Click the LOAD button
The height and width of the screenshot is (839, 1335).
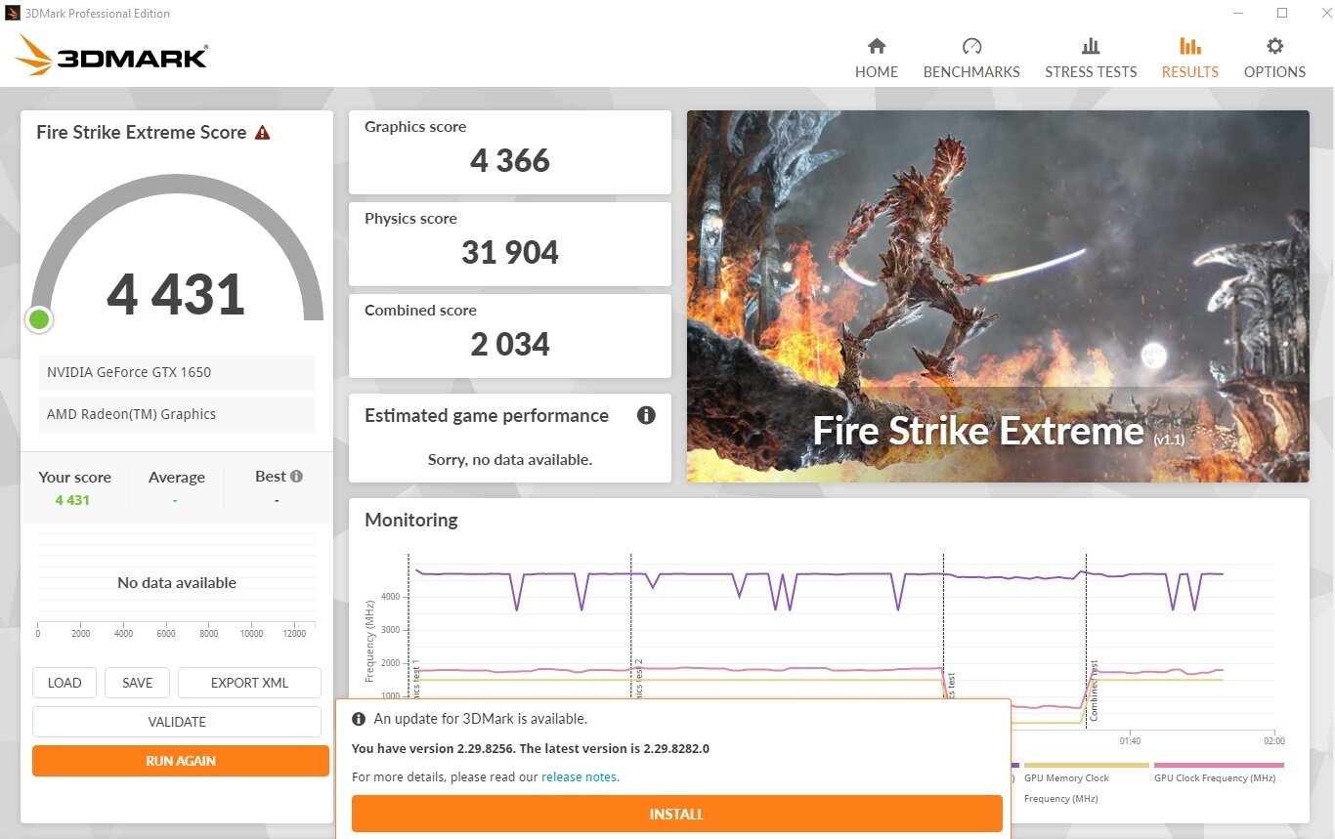tap(65, 683)
